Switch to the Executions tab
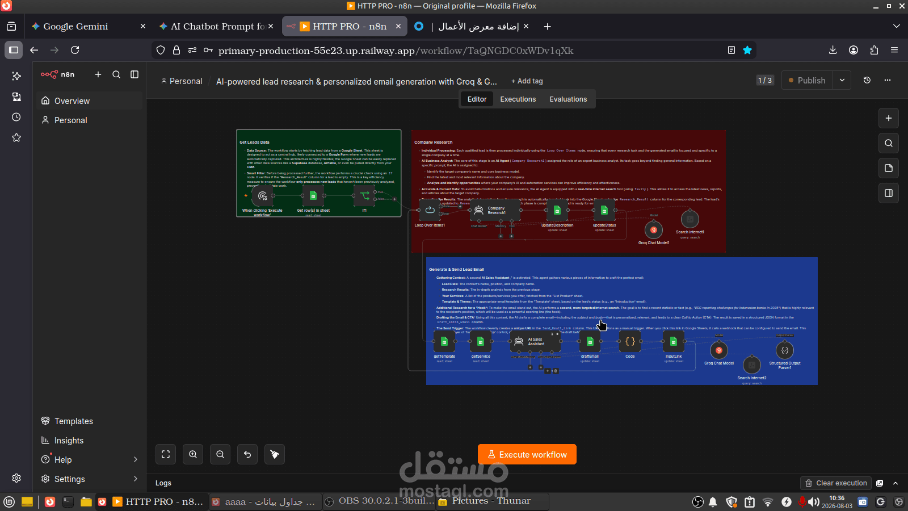The width and height of the screenshot is (908, 511). coord(518,99)
